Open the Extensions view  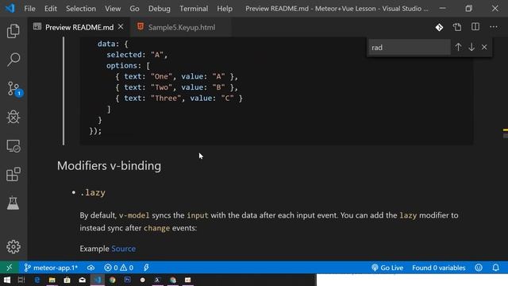pos(13,175)
